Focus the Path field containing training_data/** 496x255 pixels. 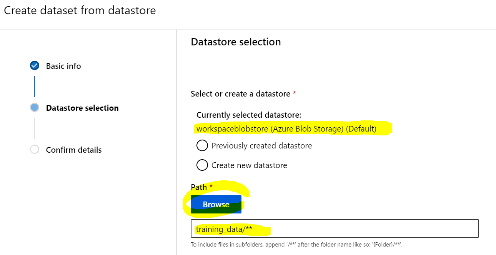tap(335, 228)
